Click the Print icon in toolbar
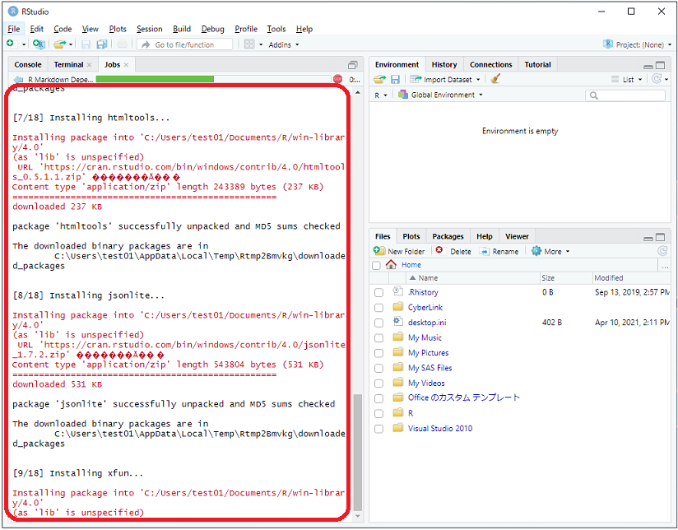 (x=123, y=44)
